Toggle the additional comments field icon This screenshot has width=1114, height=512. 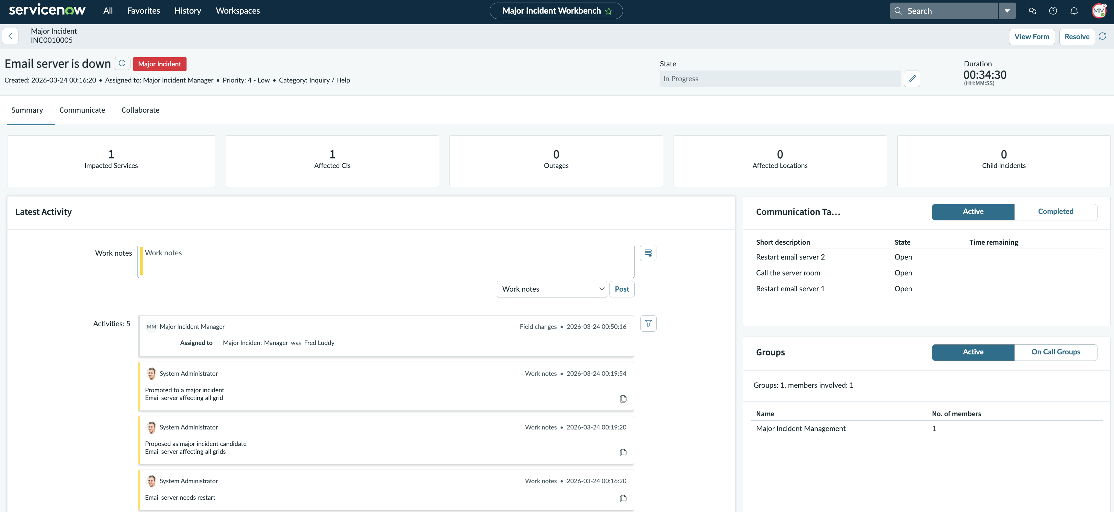click(x=648, y=253)
